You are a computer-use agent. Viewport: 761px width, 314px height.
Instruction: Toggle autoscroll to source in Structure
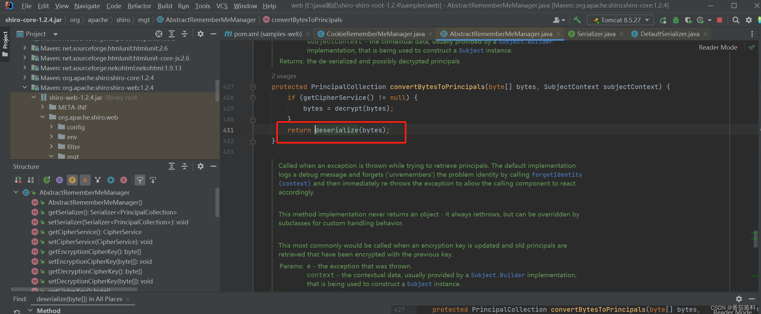pos(140,180)
